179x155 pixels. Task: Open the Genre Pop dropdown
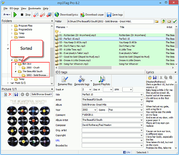(x=141, y=110)
